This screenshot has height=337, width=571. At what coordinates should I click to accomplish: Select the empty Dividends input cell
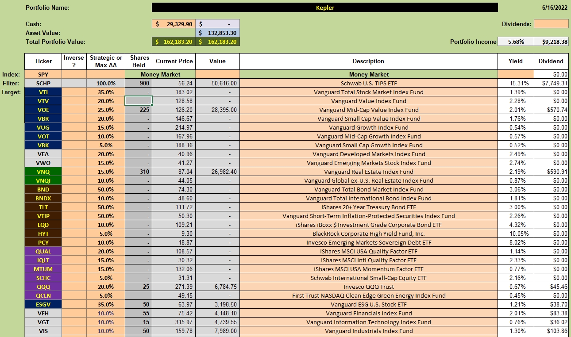551,24
